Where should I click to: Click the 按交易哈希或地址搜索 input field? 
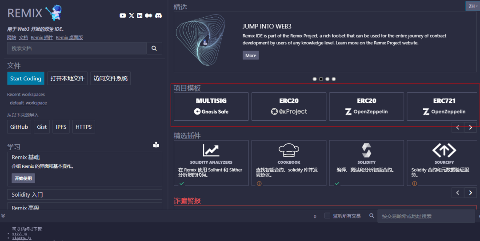pyautogui.click(x=426, y=216)
